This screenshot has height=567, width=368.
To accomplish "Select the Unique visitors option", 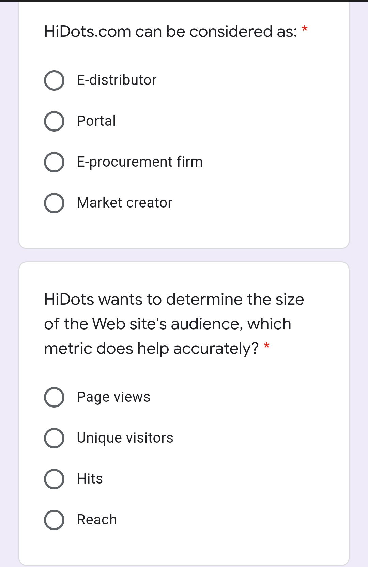I will (x=55, y=438).
